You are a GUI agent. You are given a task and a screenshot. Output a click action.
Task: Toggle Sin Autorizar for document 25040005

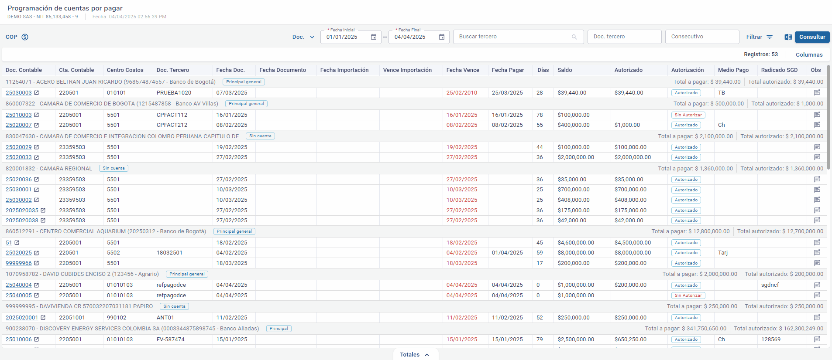[688, 295]
